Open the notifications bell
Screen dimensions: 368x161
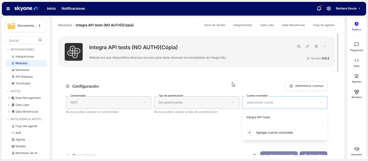[319, 9]
